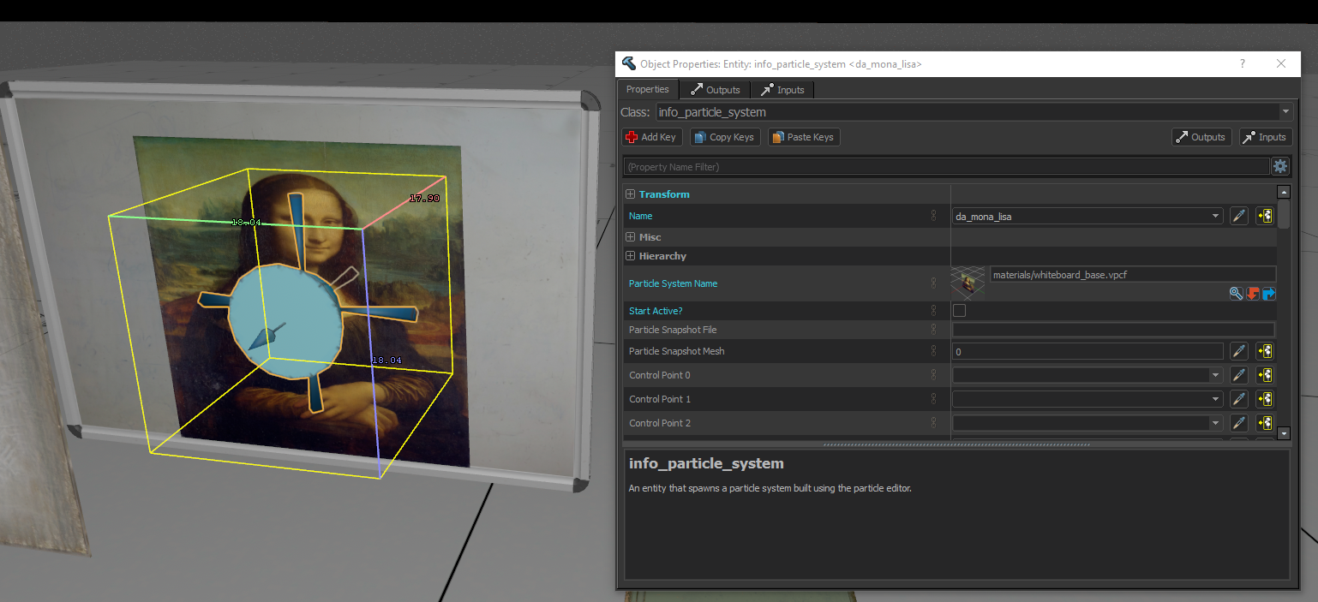Click the yellow select-entity icon for Control Point 1
Image resolution: width=1318 pixels, height=602 pixels.
pyautogui.click(x=1264, y=399)
